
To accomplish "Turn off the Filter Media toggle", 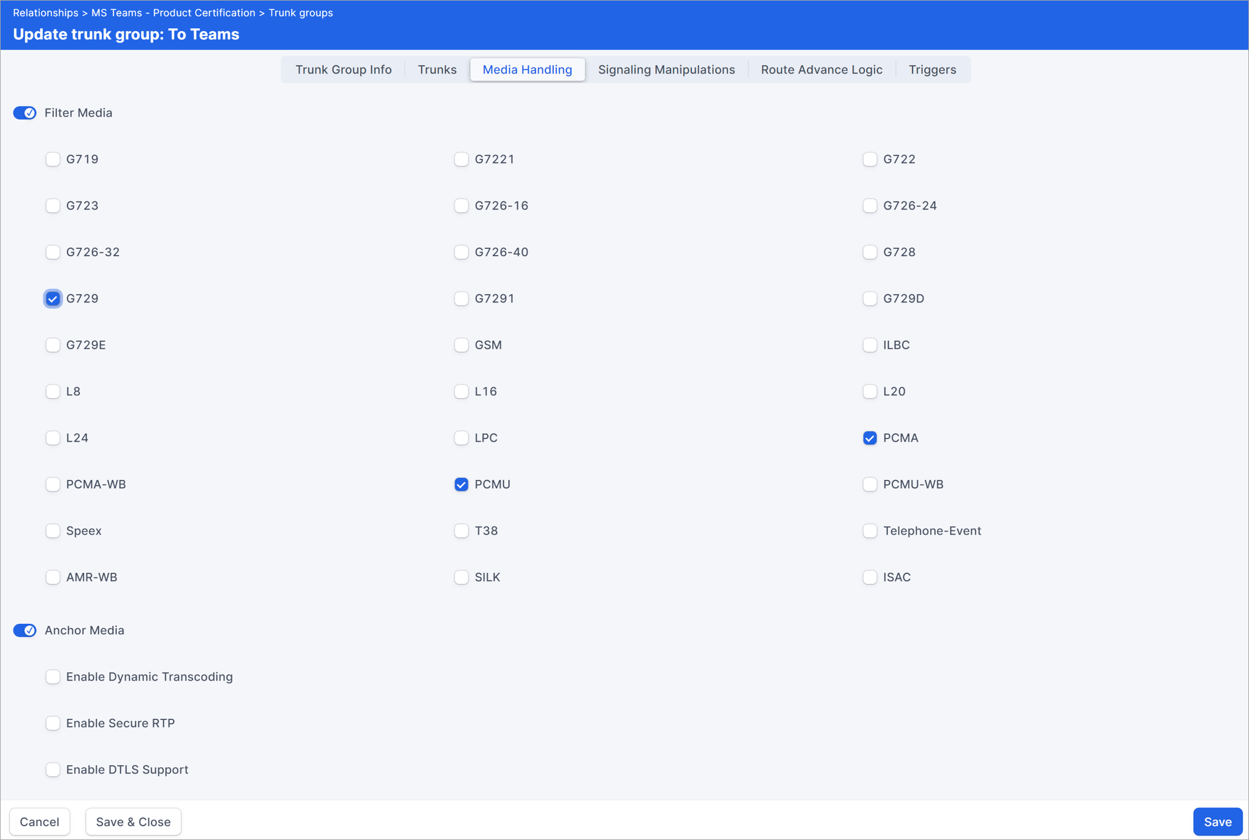I will click(25, 113).
